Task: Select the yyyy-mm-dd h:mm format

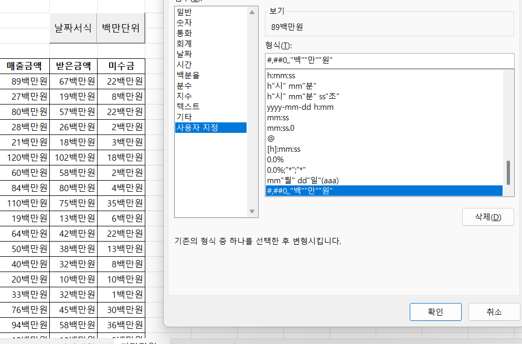Action: (x=300, y=107)
